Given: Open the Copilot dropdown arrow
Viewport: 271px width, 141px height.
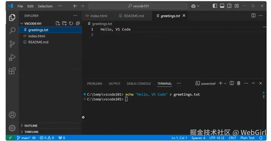Looking at the screenshot, I should tap(198, 6).
